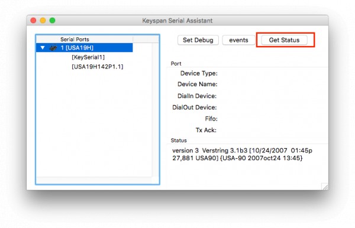Collapse the 1 [USA19H] disclosure triangle

click(43, 48)
